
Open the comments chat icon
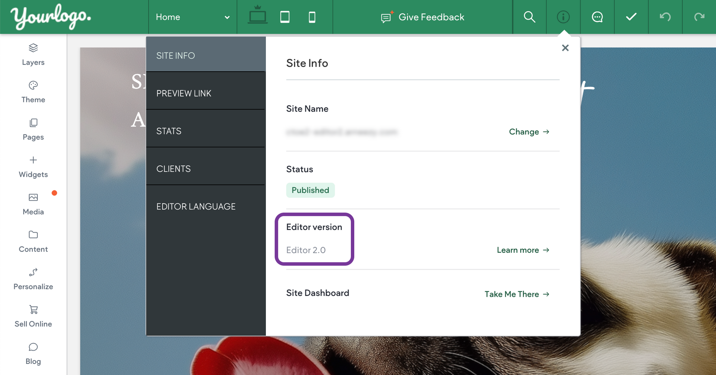597,17
